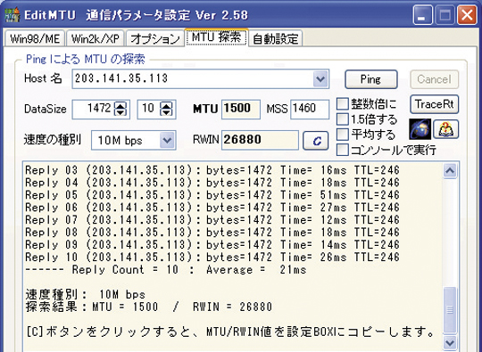The image size is (482, 352).
Task: Open the help book icon
Action: point(445,129)
